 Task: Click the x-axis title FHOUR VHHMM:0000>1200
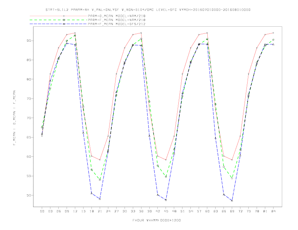(x=157, y=220)
